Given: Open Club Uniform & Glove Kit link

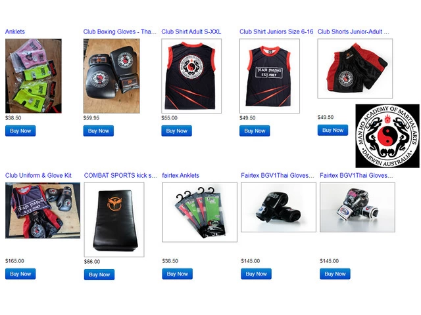Looking at the screenshot, I should (x=38, y=175).
